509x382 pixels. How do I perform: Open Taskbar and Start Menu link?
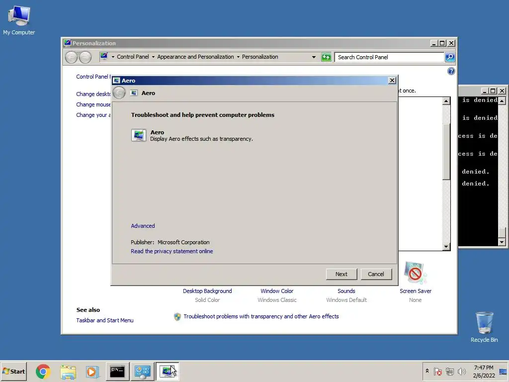tap(105, 320)
